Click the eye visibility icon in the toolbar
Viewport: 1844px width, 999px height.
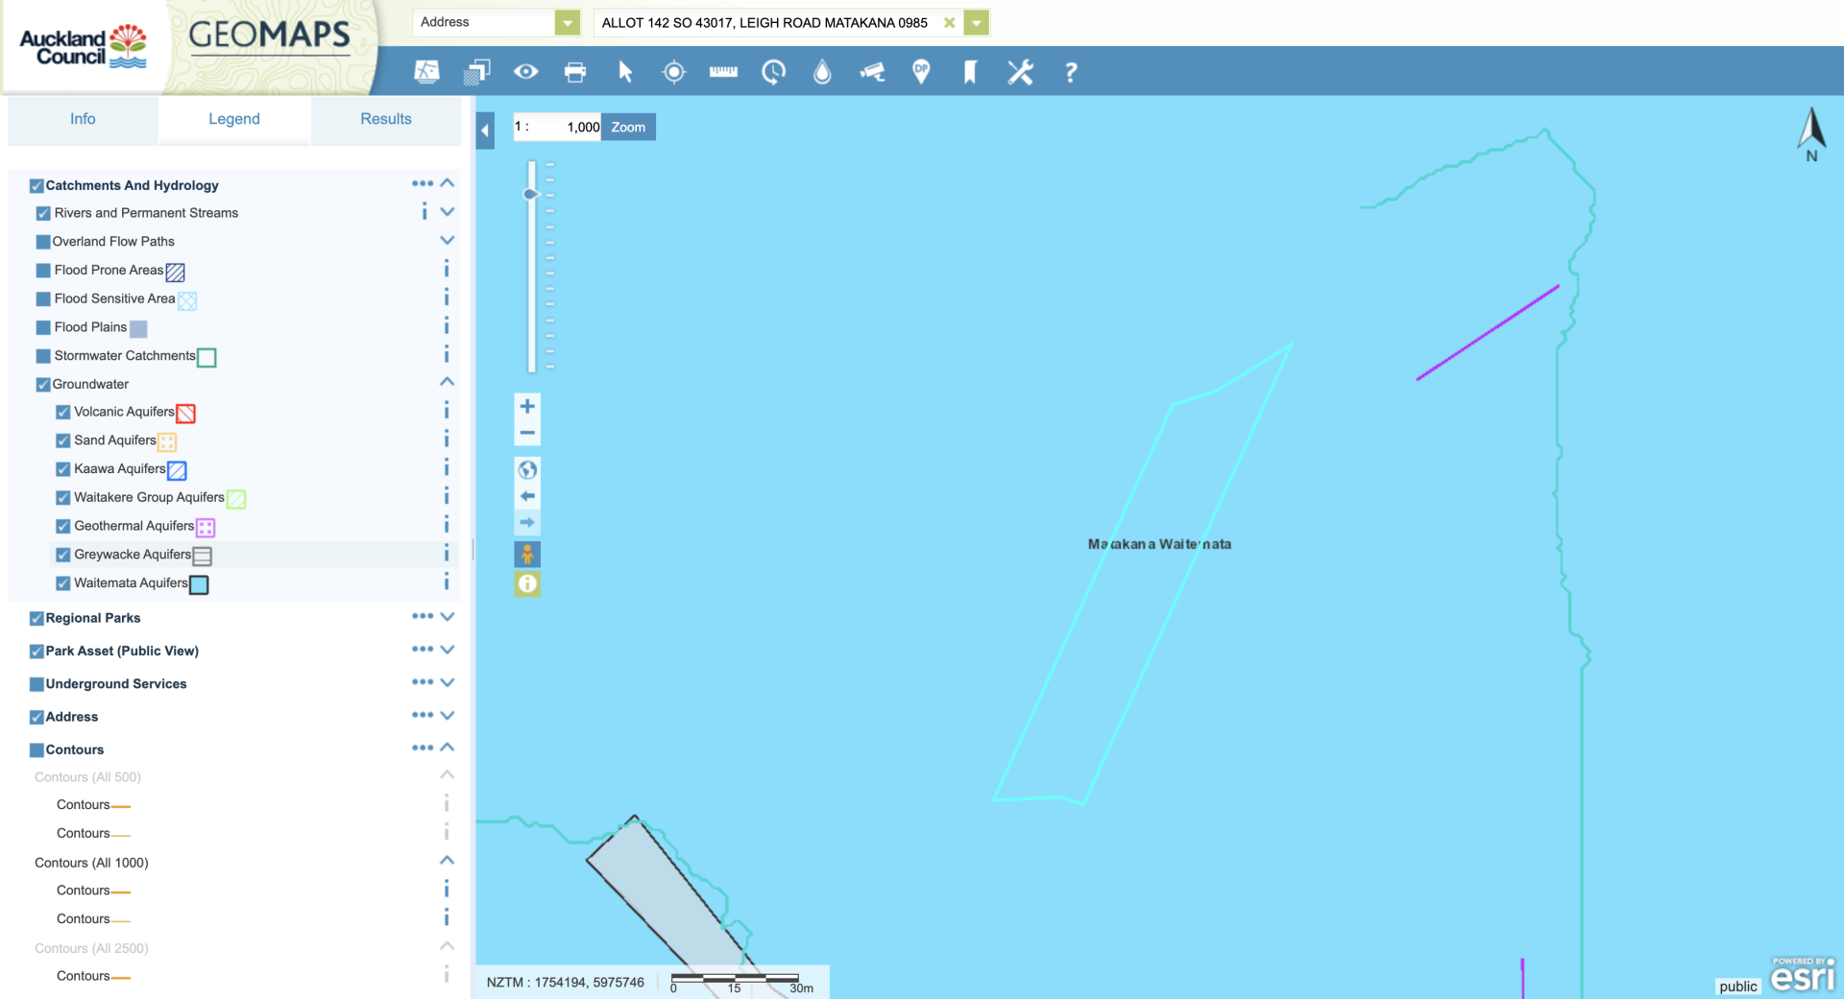525,72
